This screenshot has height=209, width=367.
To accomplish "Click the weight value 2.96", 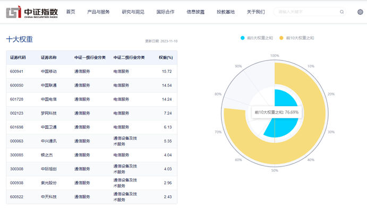I will 168,183.
